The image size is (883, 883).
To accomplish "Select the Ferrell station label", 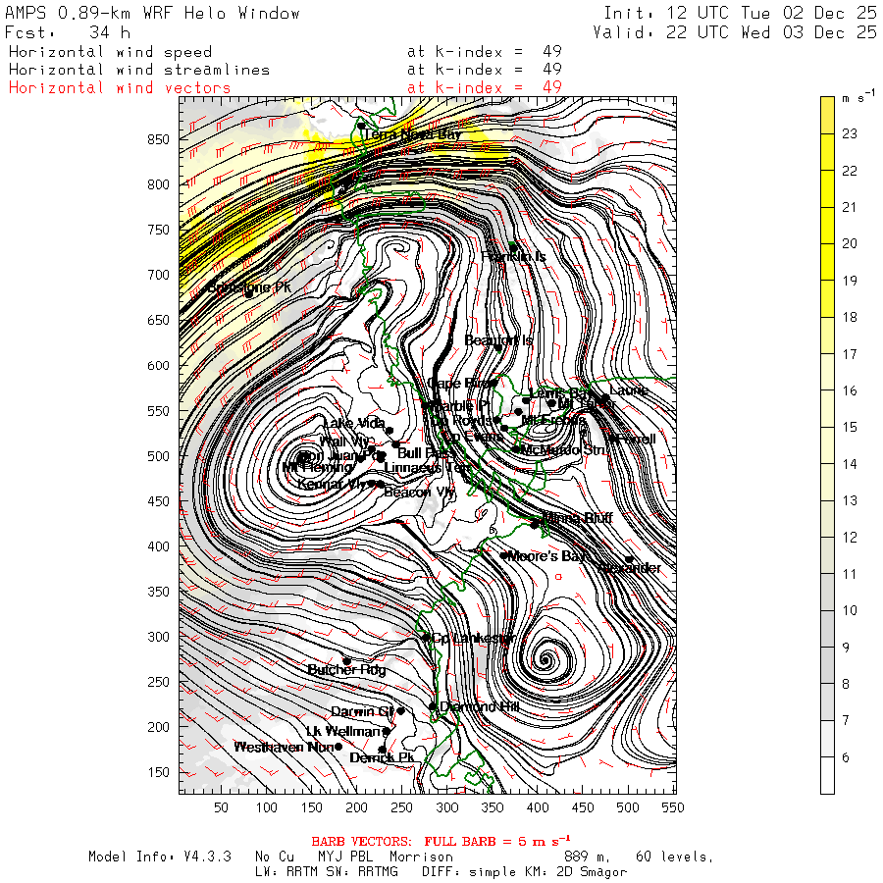I will tap(637, 440).
